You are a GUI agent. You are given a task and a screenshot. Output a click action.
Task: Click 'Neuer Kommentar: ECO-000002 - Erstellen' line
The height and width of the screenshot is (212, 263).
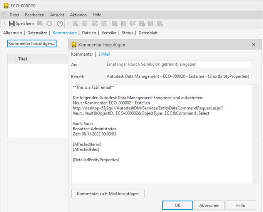111,103
